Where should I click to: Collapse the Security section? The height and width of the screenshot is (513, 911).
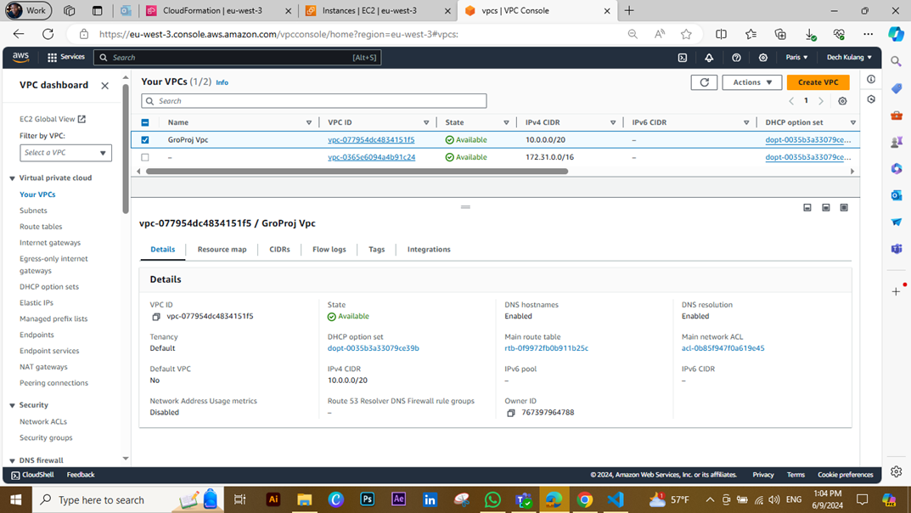click(x=12, y=405)
